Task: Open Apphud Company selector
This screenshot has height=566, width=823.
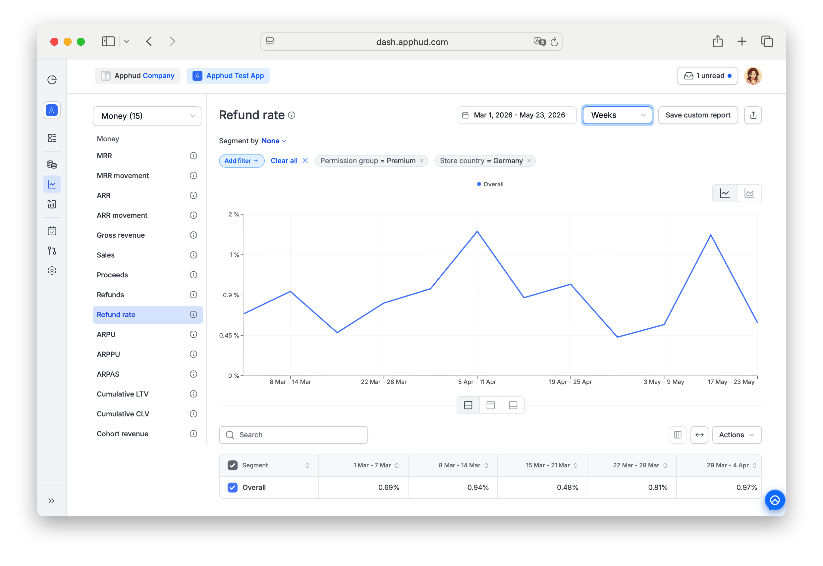Action: point(137,76)
